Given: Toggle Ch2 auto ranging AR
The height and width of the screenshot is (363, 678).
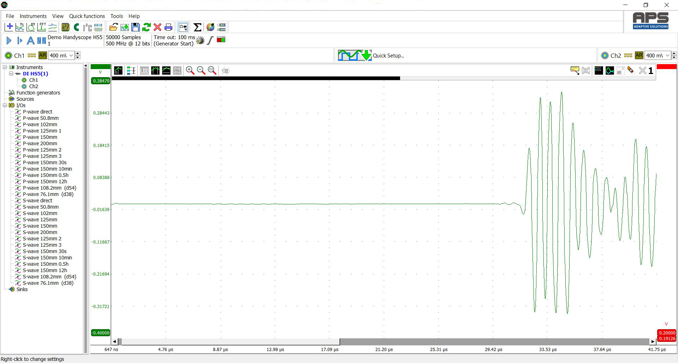Looking at the screenshot, I should [639, 55].
